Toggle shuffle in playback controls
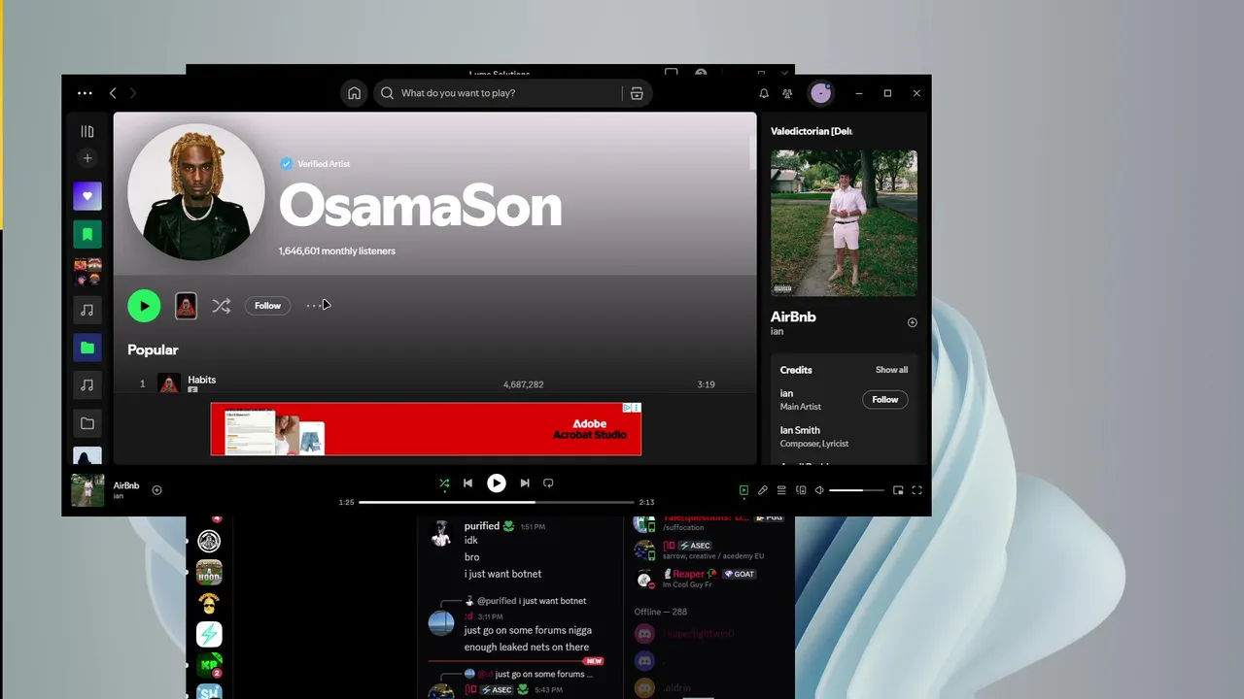 (x=444, y=483)
